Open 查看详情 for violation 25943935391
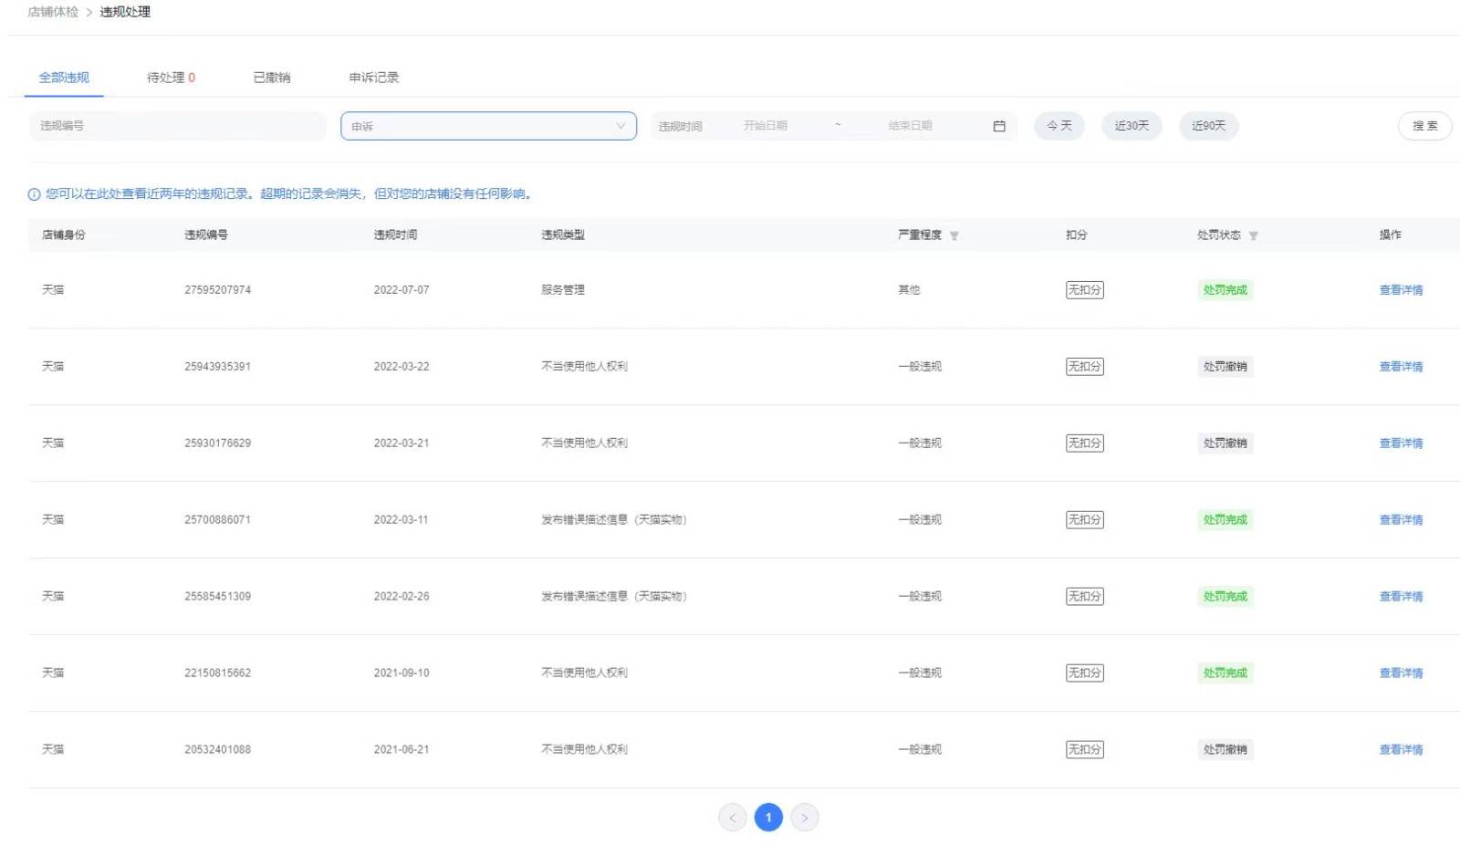The width and height of the screenshot is (1460, 845). 1401,367
